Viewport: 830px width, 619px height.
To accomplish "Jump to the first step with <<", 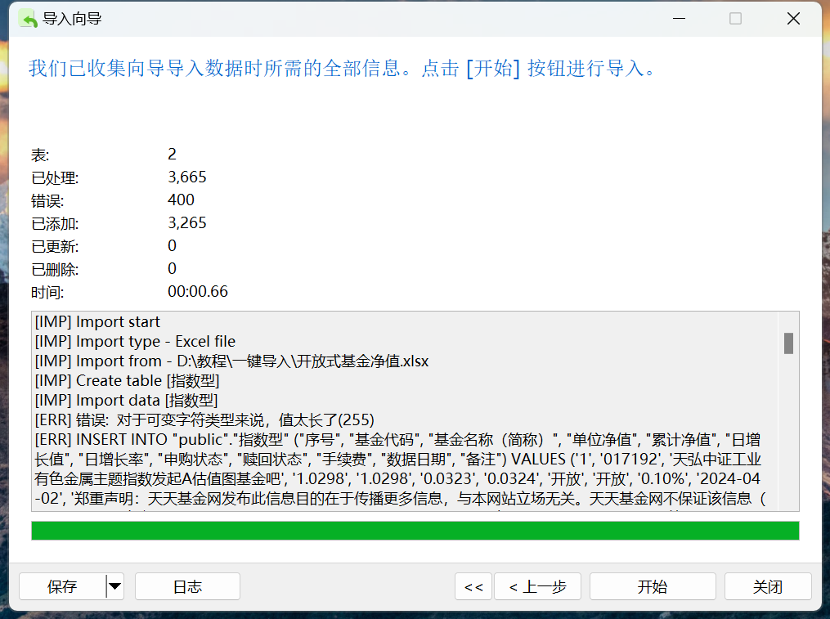I will [x=473, y=586].
